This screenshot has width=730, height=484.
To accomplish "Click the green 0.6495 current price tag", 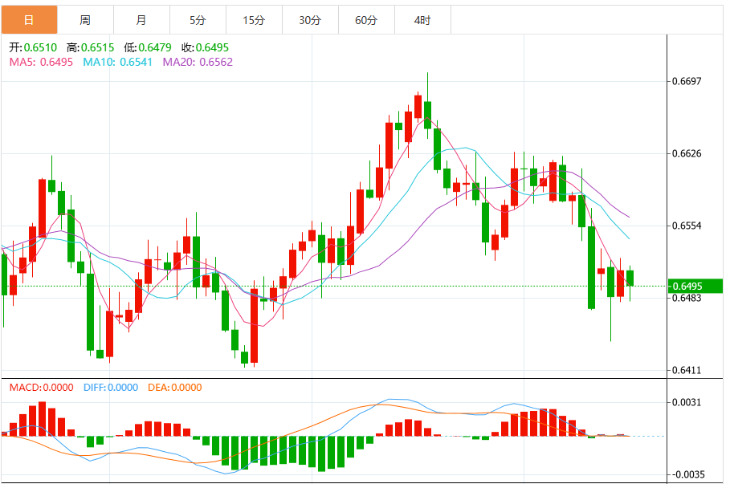I will click(696, 287).
